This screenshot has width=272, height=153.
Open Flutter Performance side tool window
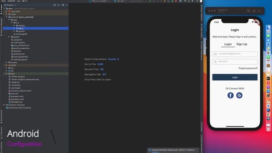(x=201, y=51)
